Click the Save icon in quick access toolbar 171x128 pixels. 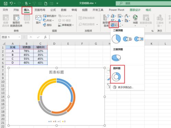(5, 3)
